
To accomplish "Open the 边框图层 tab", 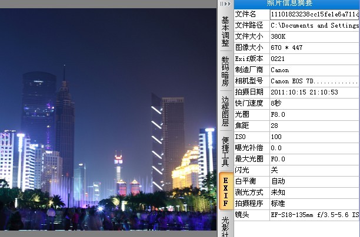I will click(x=225, y=111).
